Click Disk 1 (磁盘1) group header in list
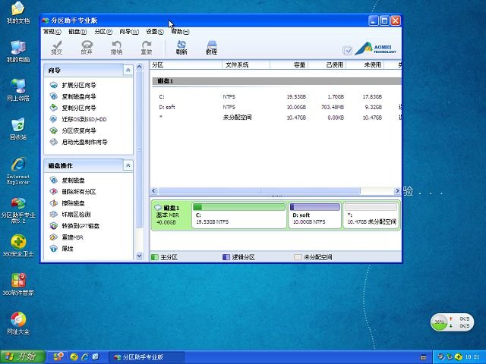486x364 pixels. [276, 81]
